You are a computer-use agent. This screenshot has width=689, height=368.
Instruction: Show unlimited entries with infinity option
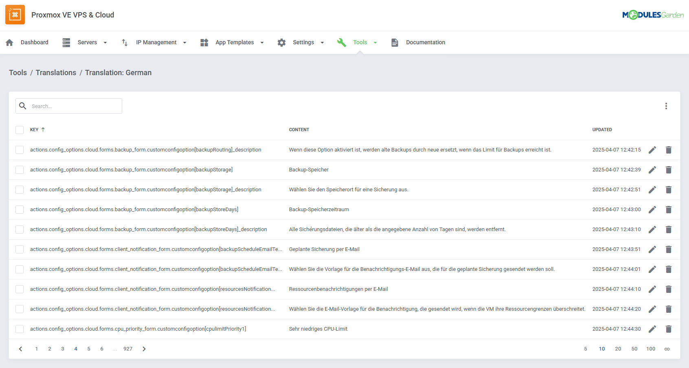pos(667,349)
